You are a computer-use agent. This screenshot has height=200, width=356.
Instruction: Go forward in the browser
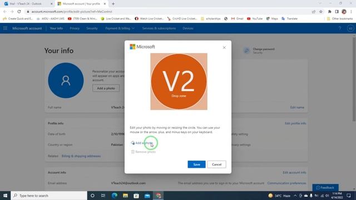coord(12,12)
